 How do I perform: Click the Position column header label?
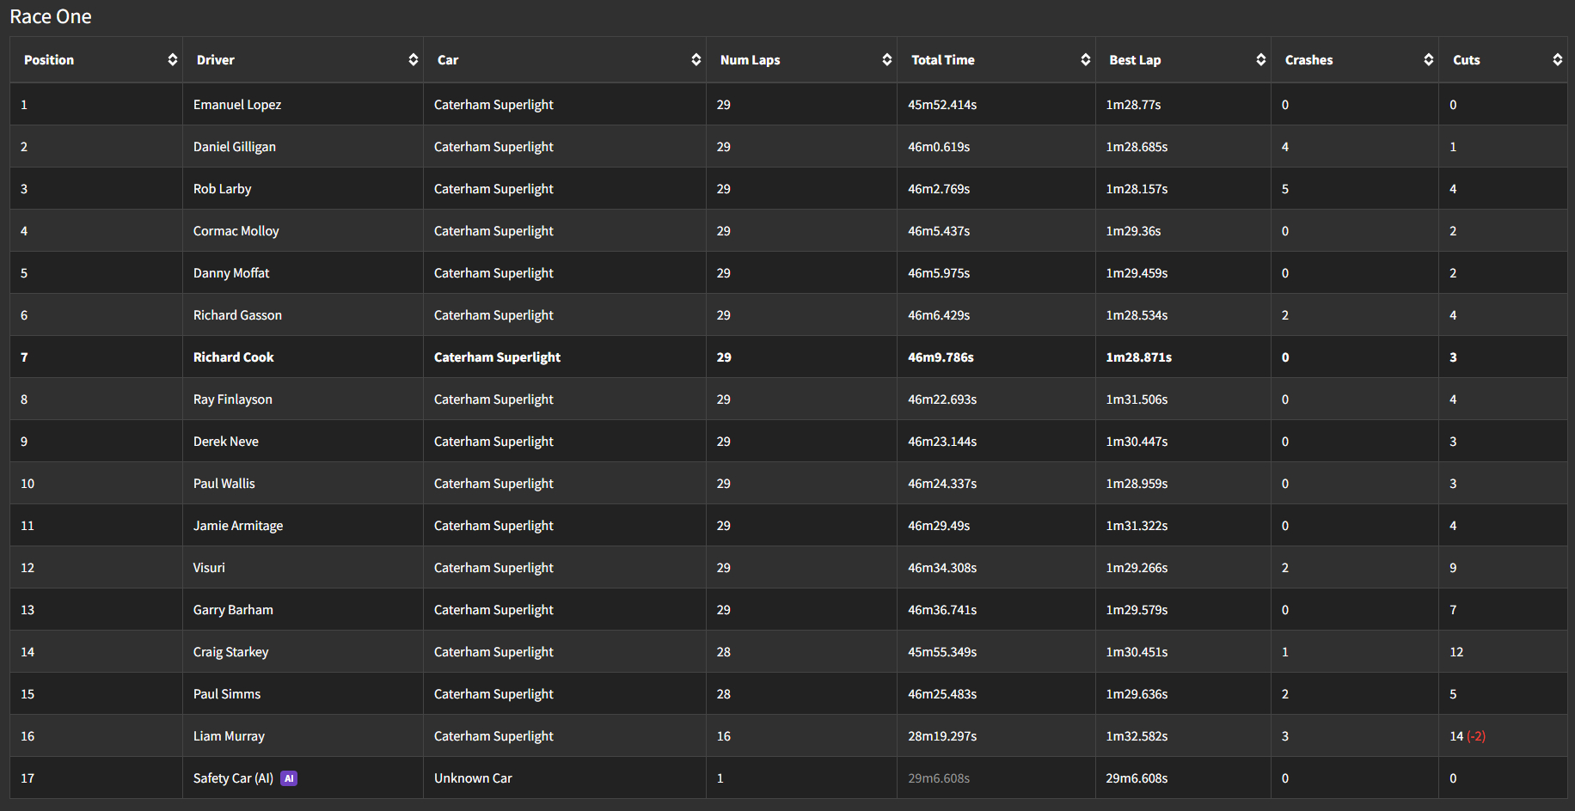pyautogui.click(x=49, y=60)
